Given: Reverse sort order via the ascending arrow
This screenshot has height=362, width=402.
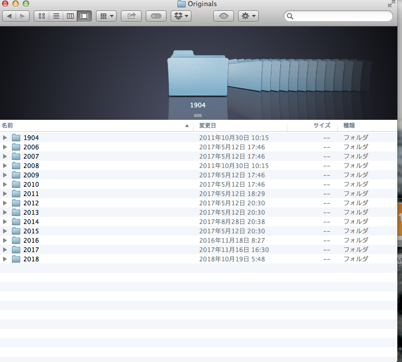Looking at the screenshot, I should tap(187, 126).
